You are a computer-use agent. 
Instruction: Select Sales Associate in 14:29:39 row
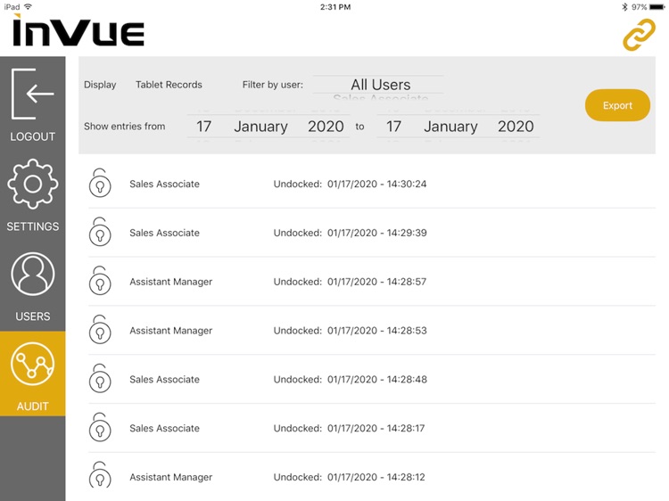(165, 233)
